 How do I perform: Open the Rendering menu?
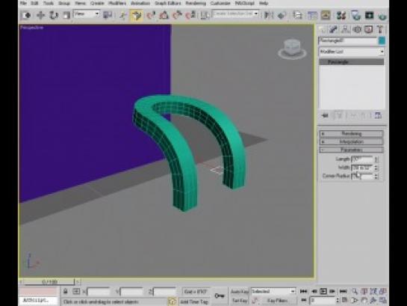click(196, 4)
